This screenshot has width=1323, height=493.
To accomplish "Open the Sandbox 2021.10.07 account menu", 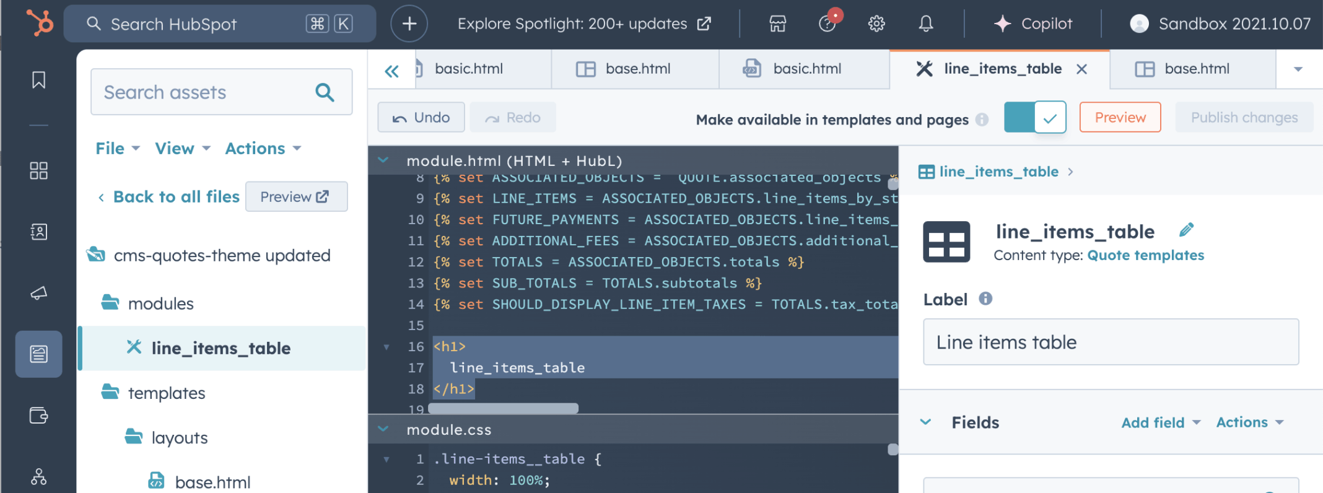I will click(1220, 24).
